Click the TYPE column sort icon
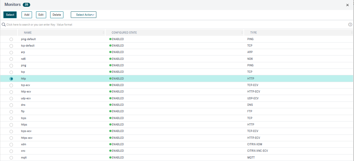Image resolution: width=354 pixels, height=161 pixels. pyautogui.click(x=352, y=33)
